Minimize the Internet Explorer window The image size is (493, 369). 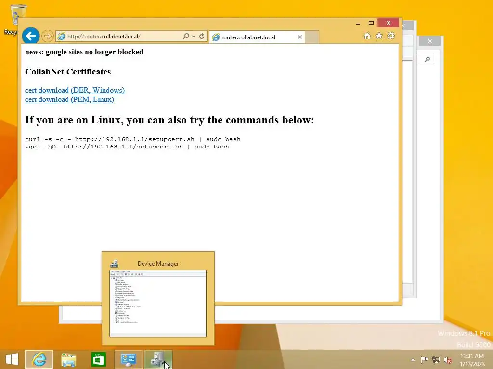(x=358, y=23)
